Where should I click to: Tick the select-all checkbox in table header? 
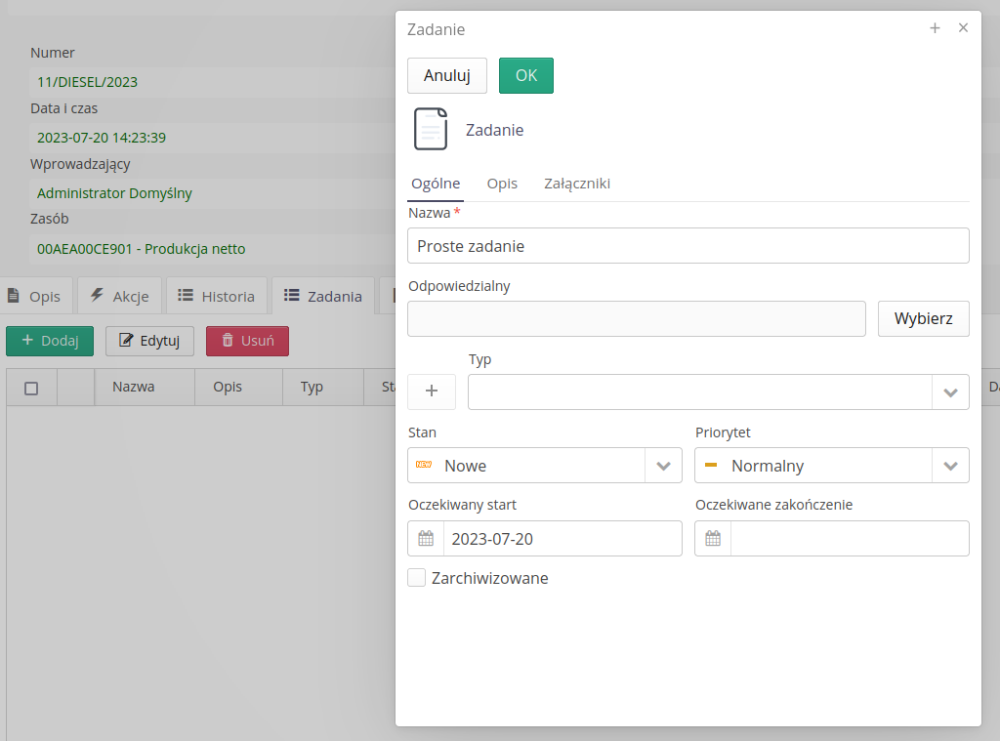click(31, 388)
